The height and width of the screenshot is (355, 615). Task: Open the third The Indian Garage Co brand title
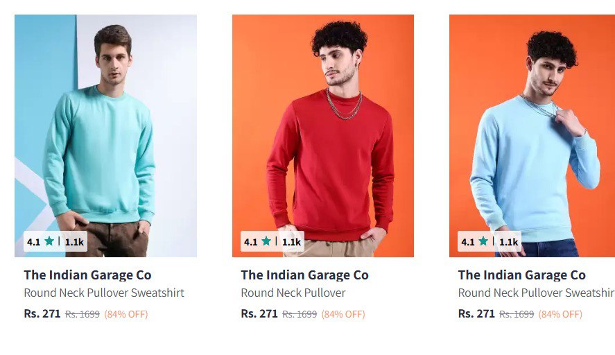(521, 275)
